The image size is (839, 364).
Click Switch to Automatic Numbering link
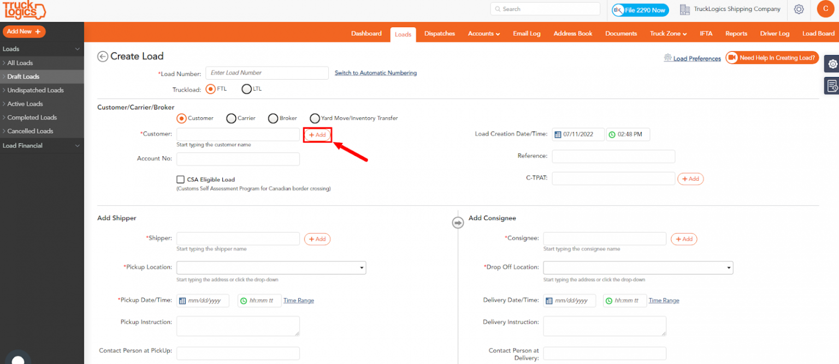376,73
